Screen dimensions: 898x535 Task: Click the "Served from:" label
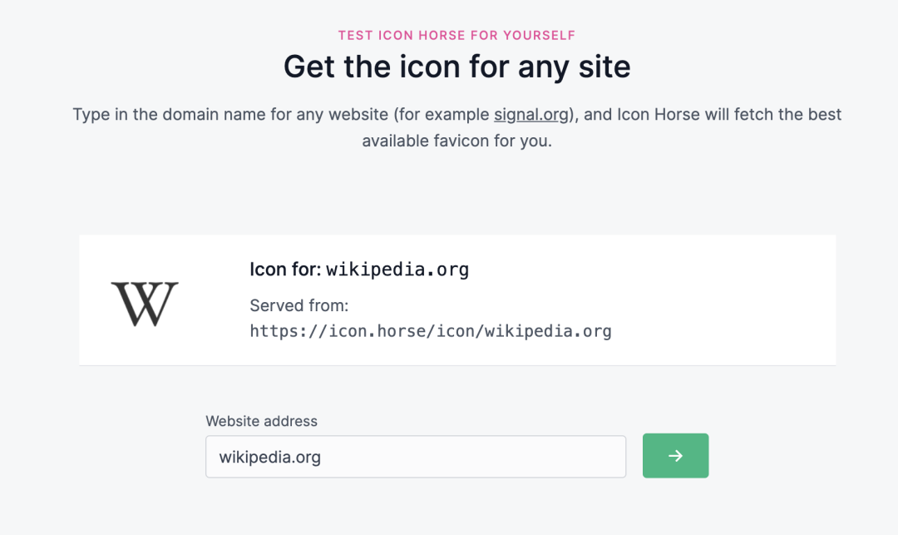pos(299,305)
